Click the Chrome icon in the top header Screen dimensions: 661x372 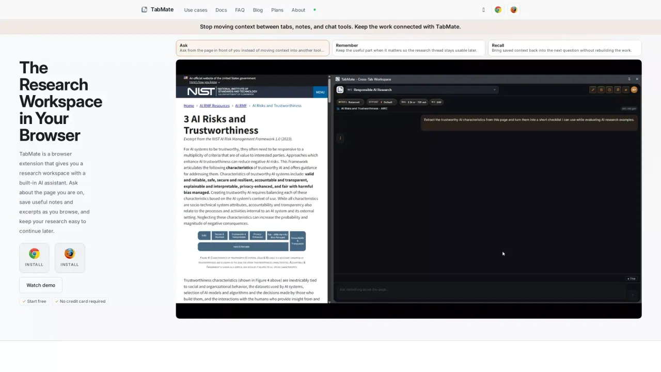pyautogui.click(x=498, y=10)
